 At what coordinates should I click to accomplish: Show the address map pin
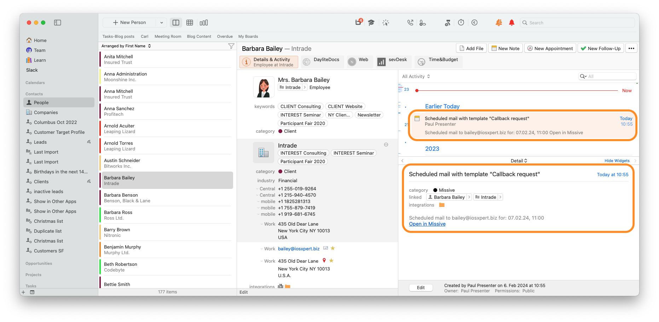324,261
